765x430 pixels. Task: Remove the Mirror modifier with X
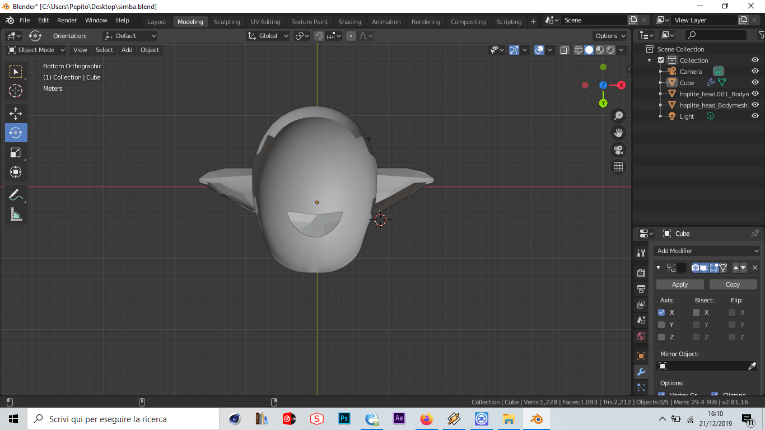pos(755,268)
